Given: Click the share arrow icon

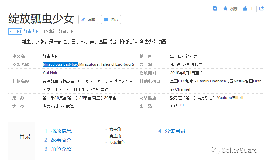Looking at the screenshot, I should click(x=261, y=8).
